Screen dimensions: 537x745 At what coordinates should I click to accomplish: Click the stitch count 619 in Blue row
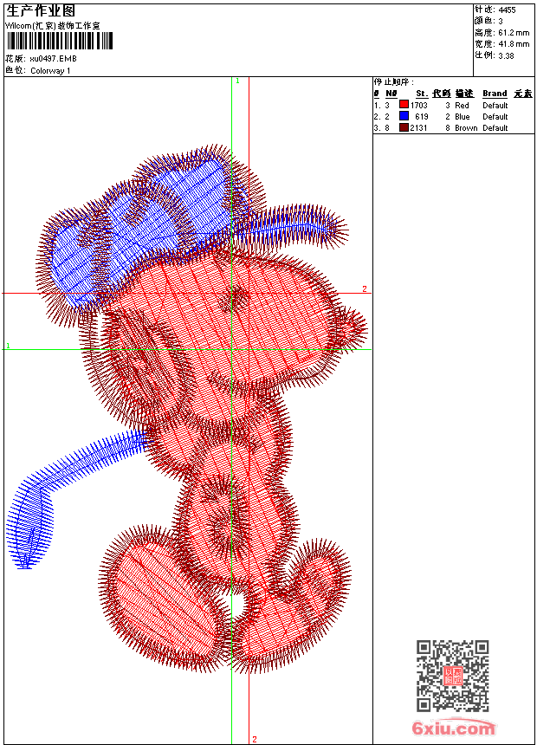(422, 117)
